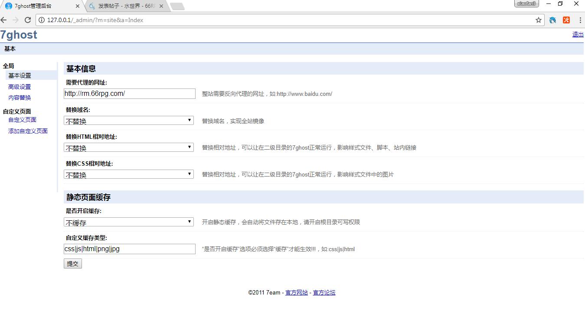Close the 发表帖子 tab
The width and height of the screenshot is (585, 311).
pos(161,6)
